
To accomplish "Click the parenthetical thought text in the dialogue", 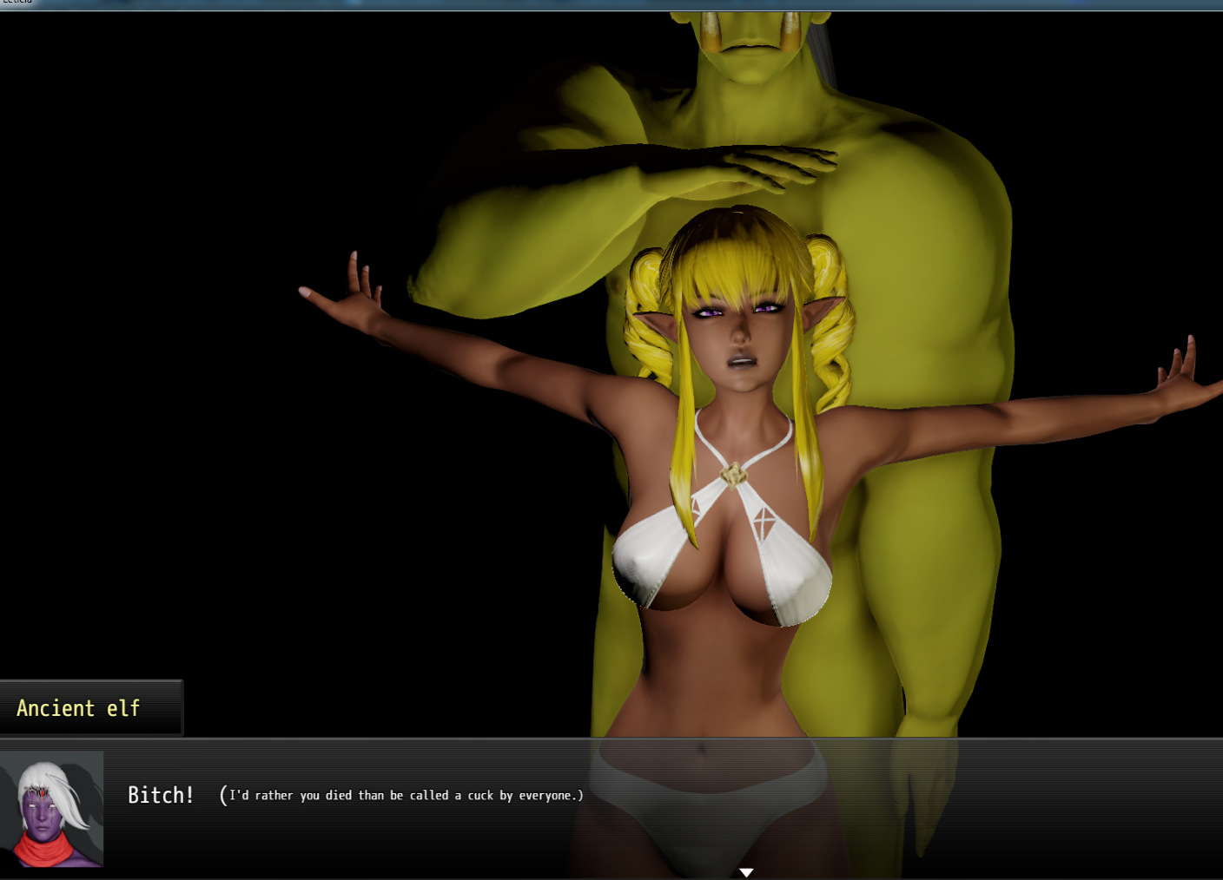I will [401, 795].
